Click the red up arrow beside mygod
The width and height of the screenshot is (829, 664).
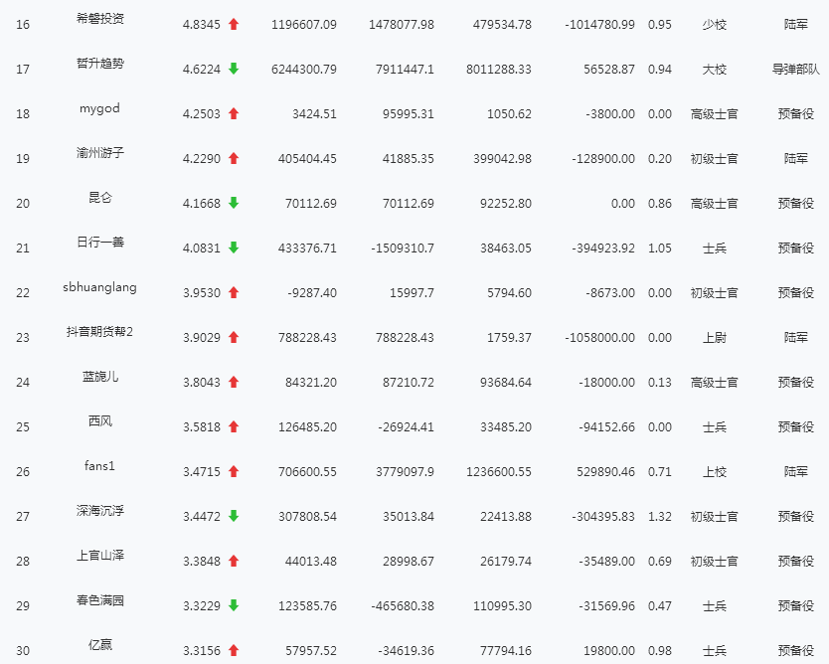[x=234, y=113]
